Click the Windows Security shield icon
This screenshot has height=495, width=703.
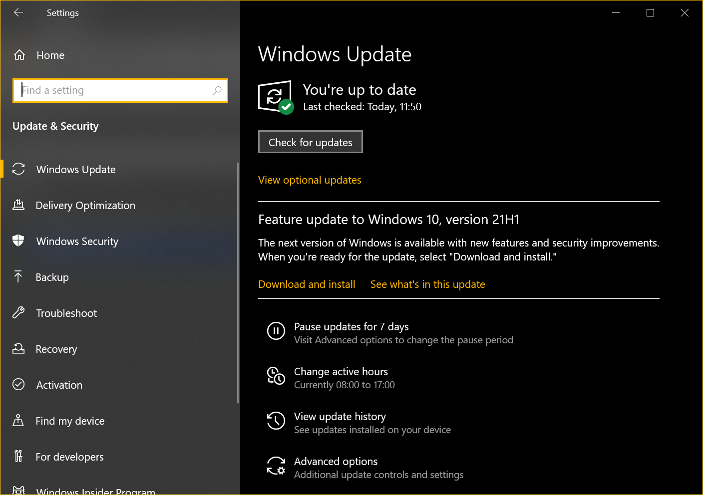(18, 241)
